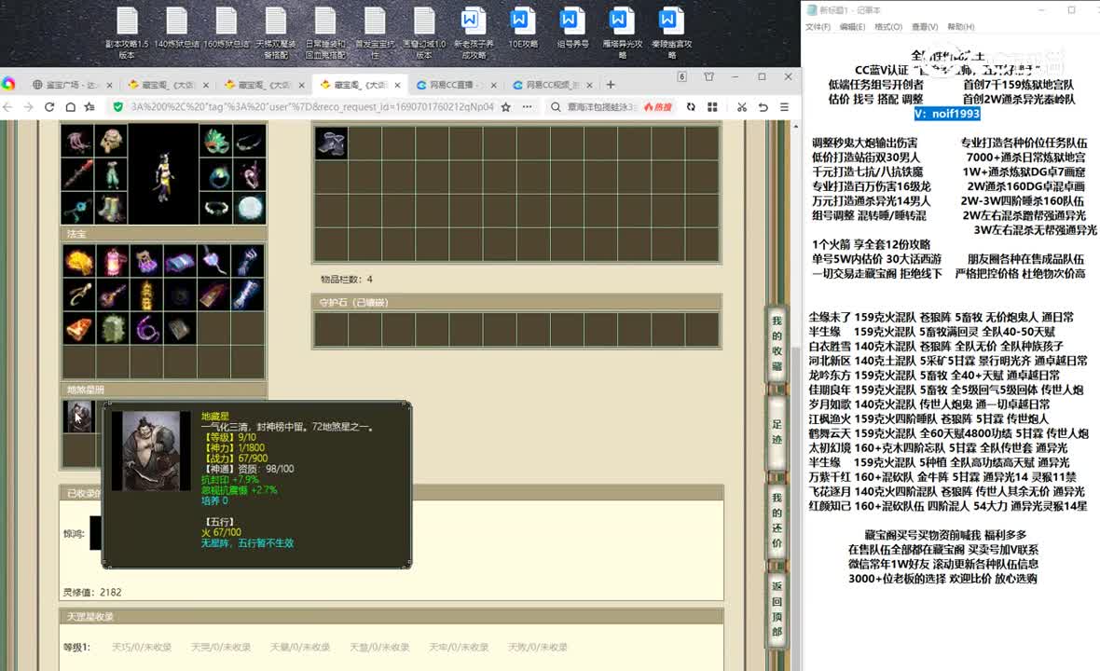
Task: Click the 热搜 hot search button
Action: [658, 106]
